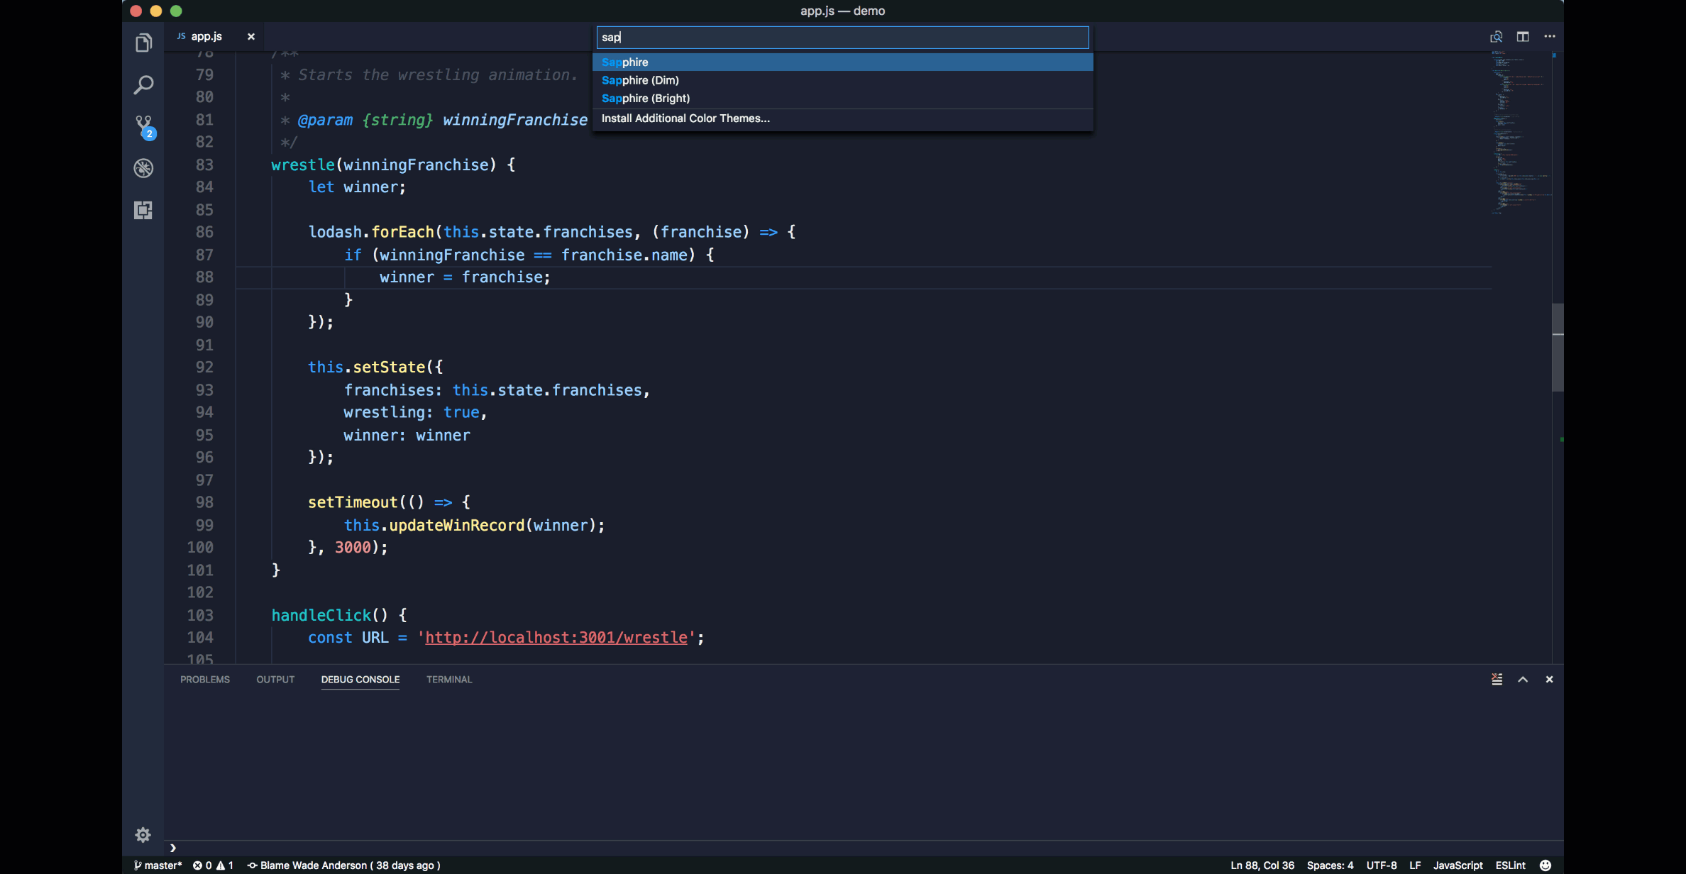Open the Explorer view in the activity bar
This screenshot has width=1686, height=874.
tap(143, 43)
